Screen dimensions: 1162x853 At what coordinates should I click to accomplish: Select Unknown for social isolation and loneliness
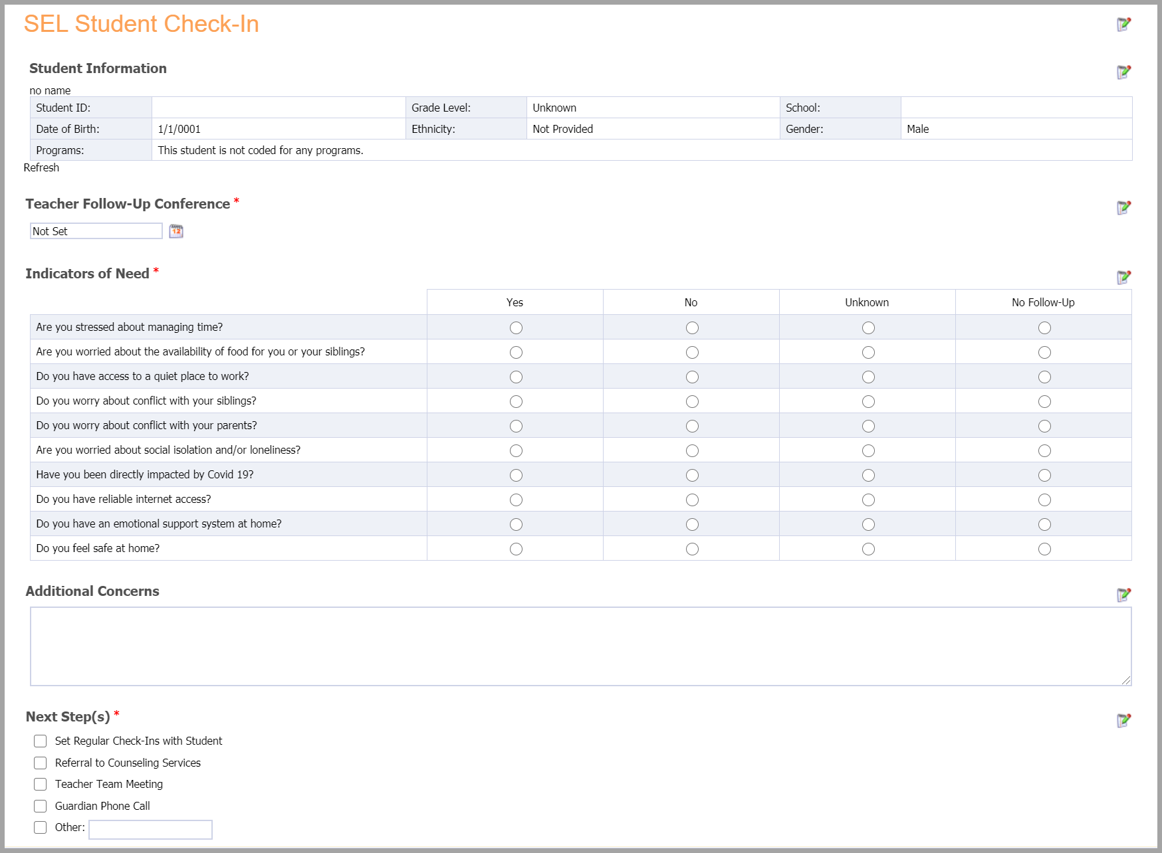pyautogui.click(x=868, y=450)
